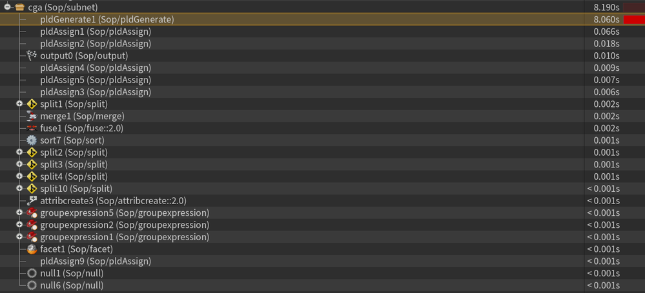
Task: Click the red pldGenerate1 time bar
Action: [x=633, y=20]
